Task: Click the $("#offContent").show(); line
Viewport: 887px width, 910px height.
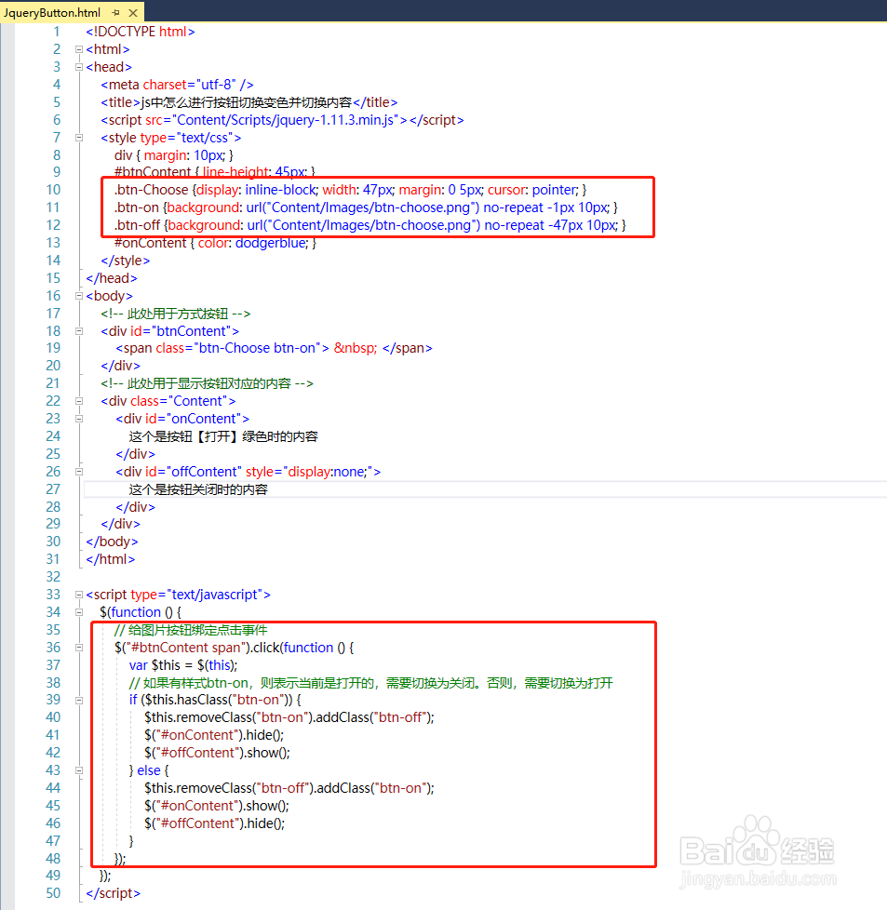Action: 217,753
